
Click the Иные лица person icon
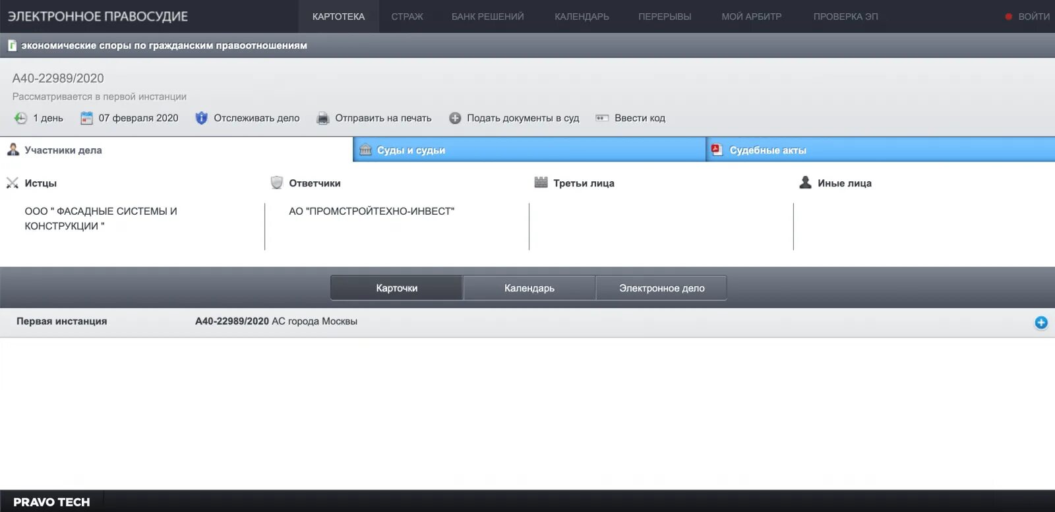coord(805,183)
